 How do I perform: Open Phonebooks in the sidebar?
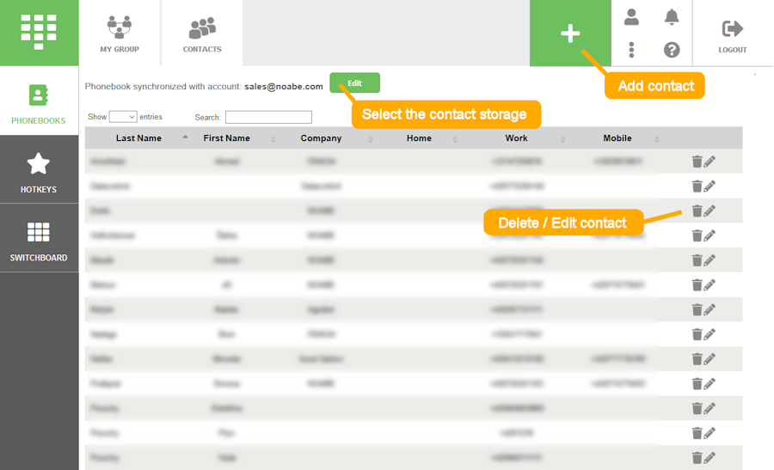tap(39, 103)
